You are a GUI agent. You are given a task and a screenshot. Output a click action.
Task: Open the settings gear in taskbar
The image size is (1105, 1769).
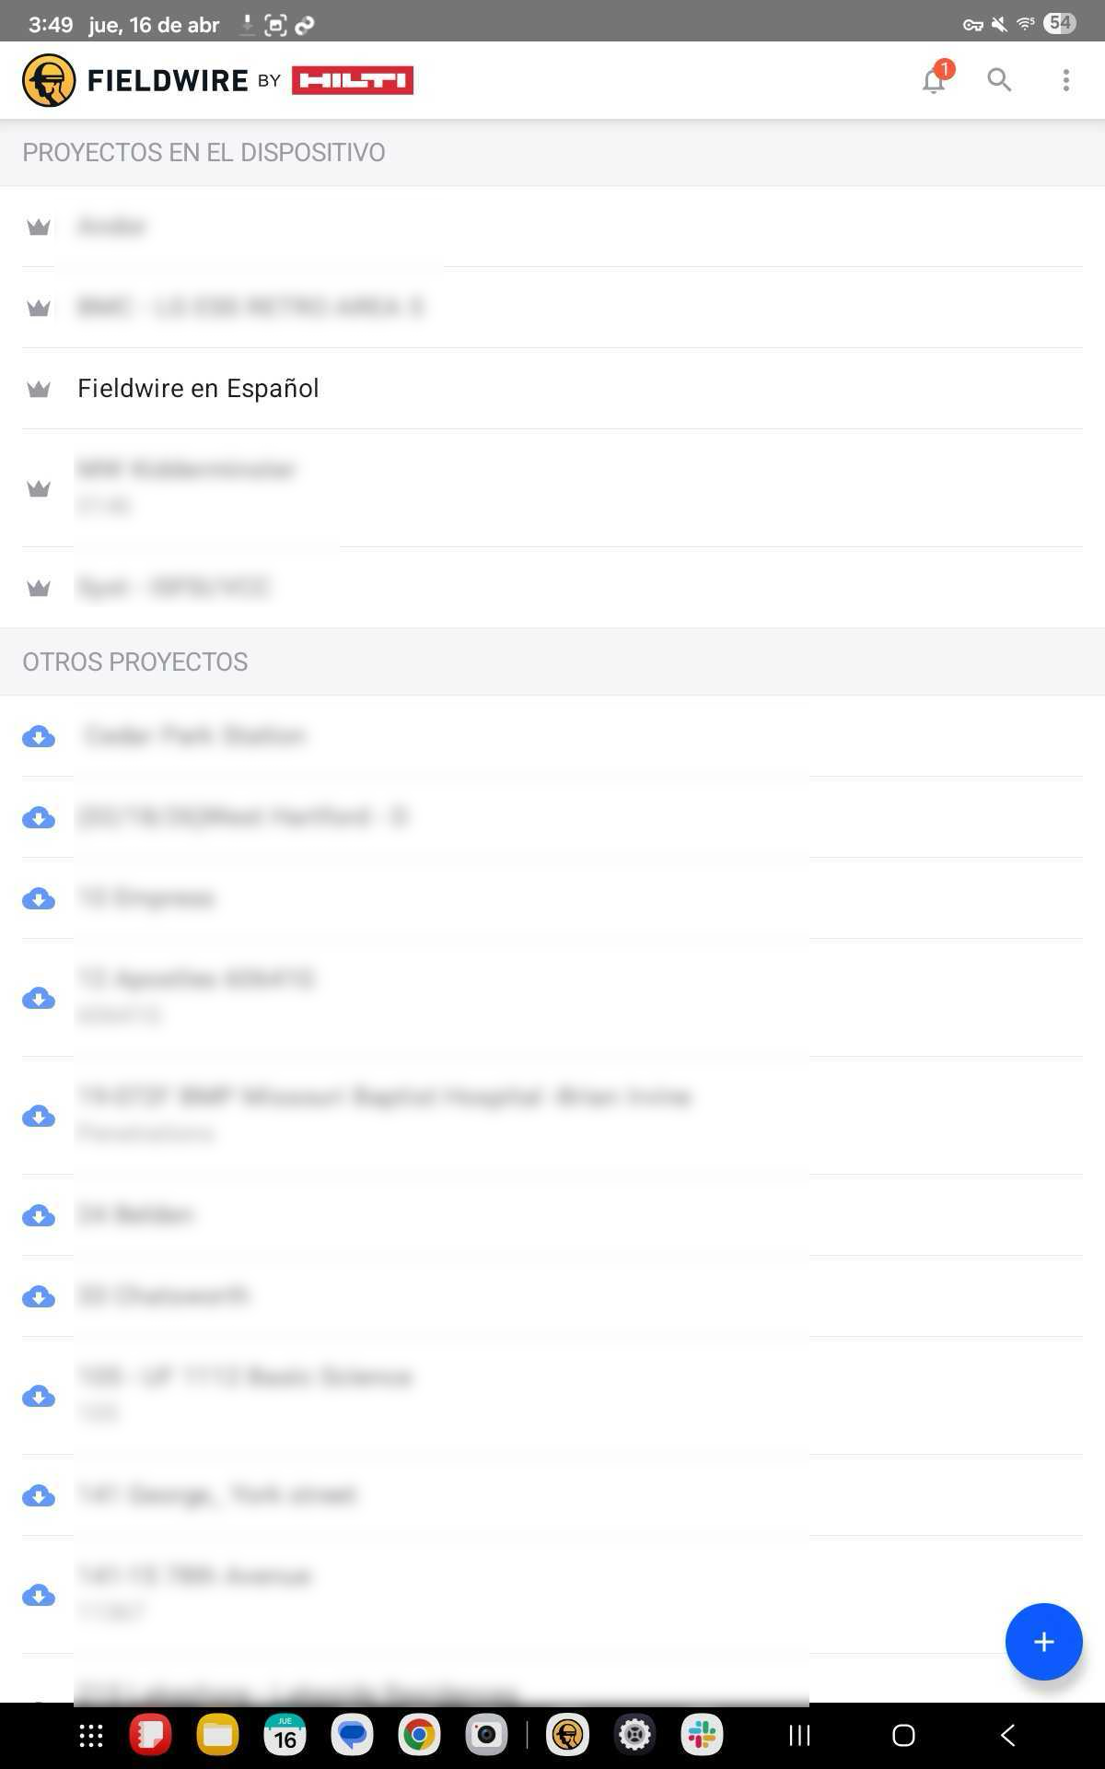(x=634, y=1736)
